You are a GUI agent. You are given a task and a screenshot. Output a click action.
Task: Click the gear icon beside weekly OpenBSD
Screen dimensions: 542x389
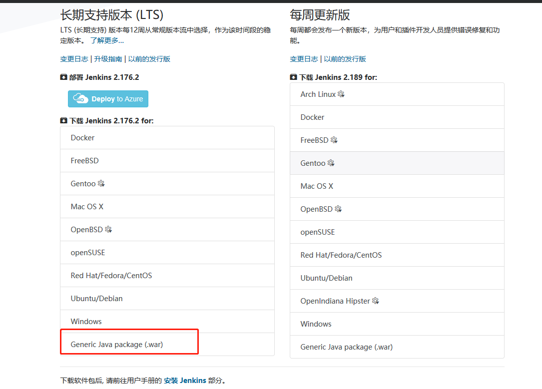[338, 209]
